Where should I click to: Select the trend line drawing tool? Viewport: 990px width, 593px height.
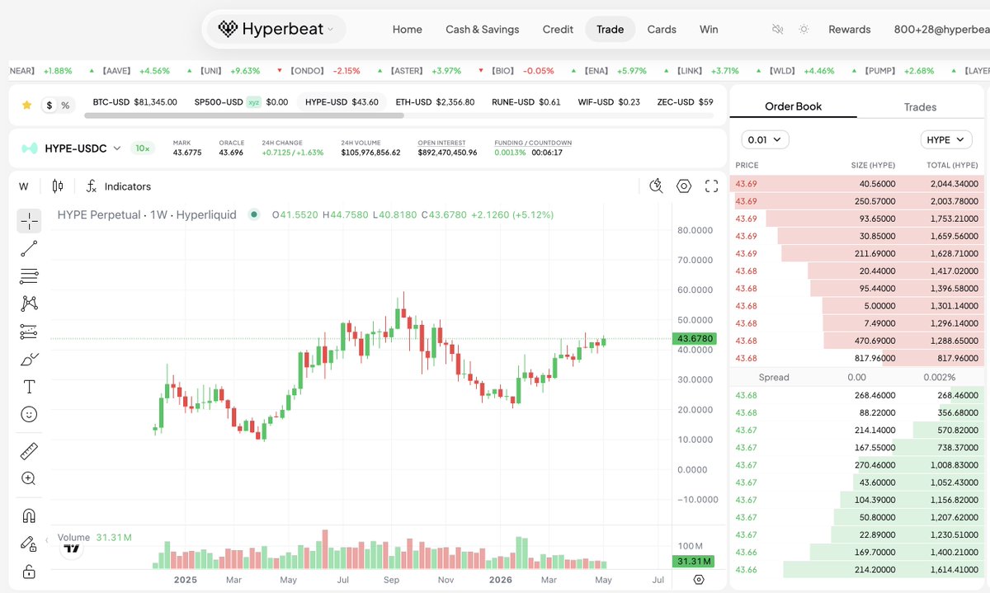(29, 248)
